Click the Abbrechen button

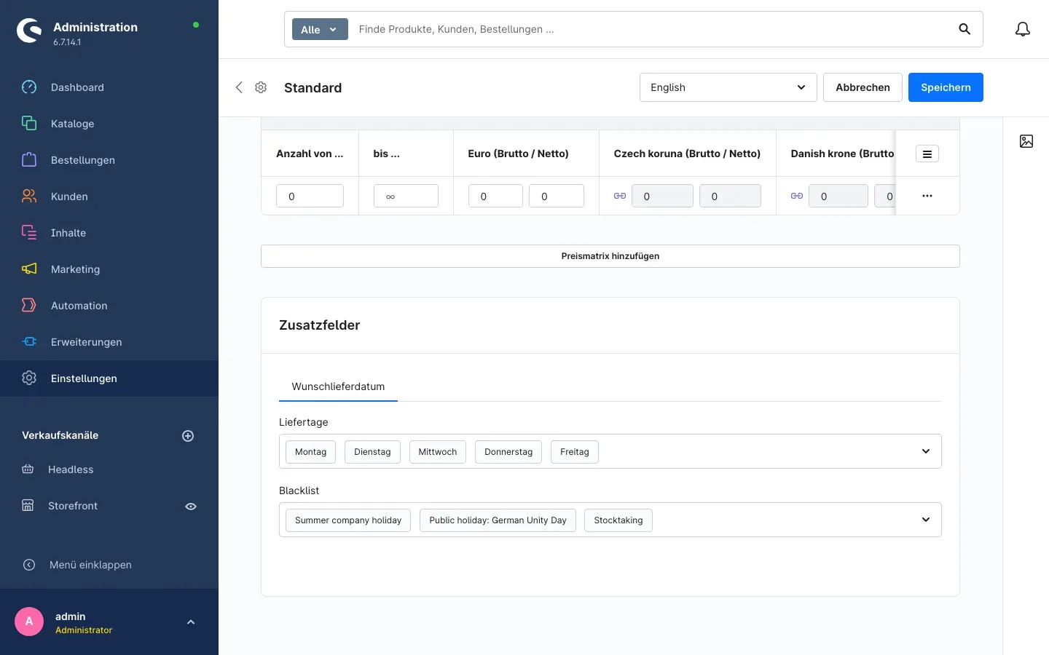863,87
